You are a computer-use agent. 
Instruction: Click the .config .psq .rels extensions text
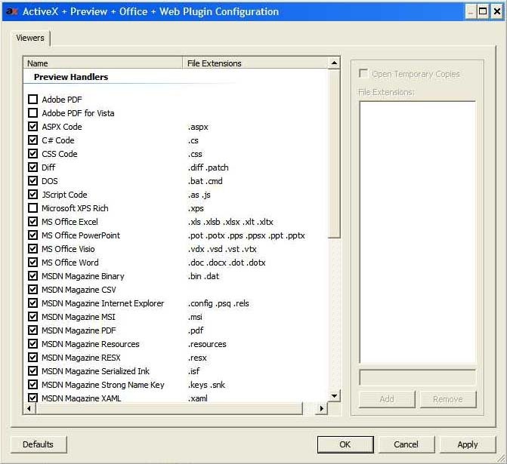click(x=218, y=303)
